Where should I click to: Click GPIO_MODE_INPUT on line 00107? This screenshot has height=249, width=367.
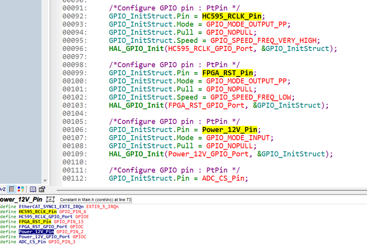[238, 138]
